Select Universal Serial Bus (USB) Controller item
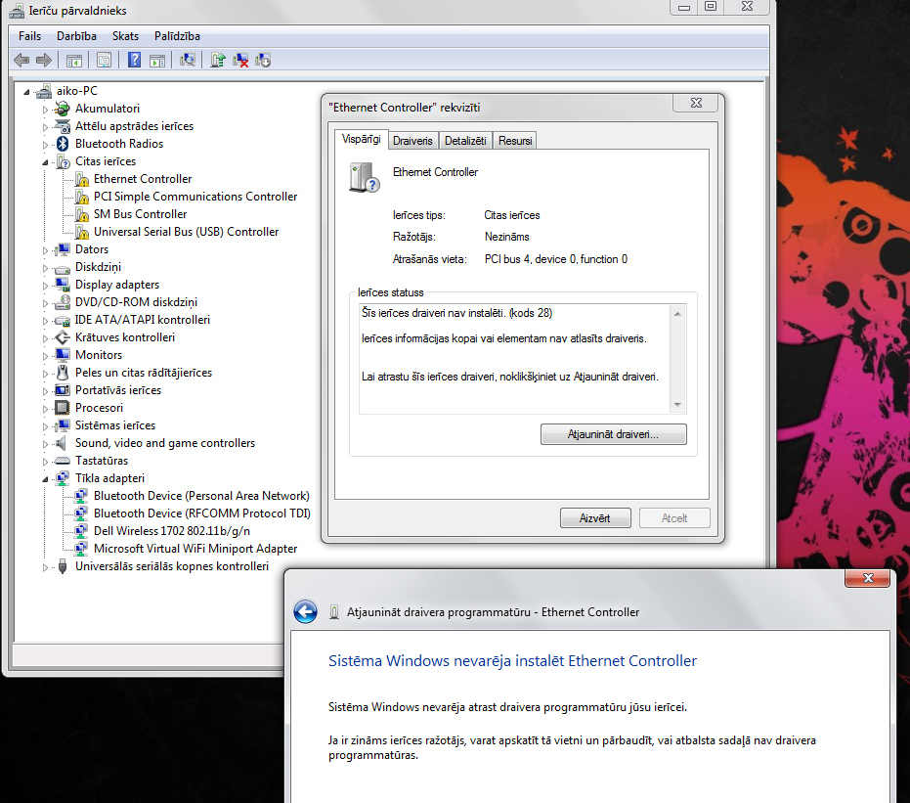 pos(186,232)
